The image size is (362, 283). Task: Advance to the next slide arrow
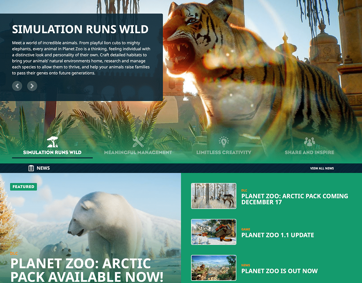pyautogui.click(x=32, y=86)
